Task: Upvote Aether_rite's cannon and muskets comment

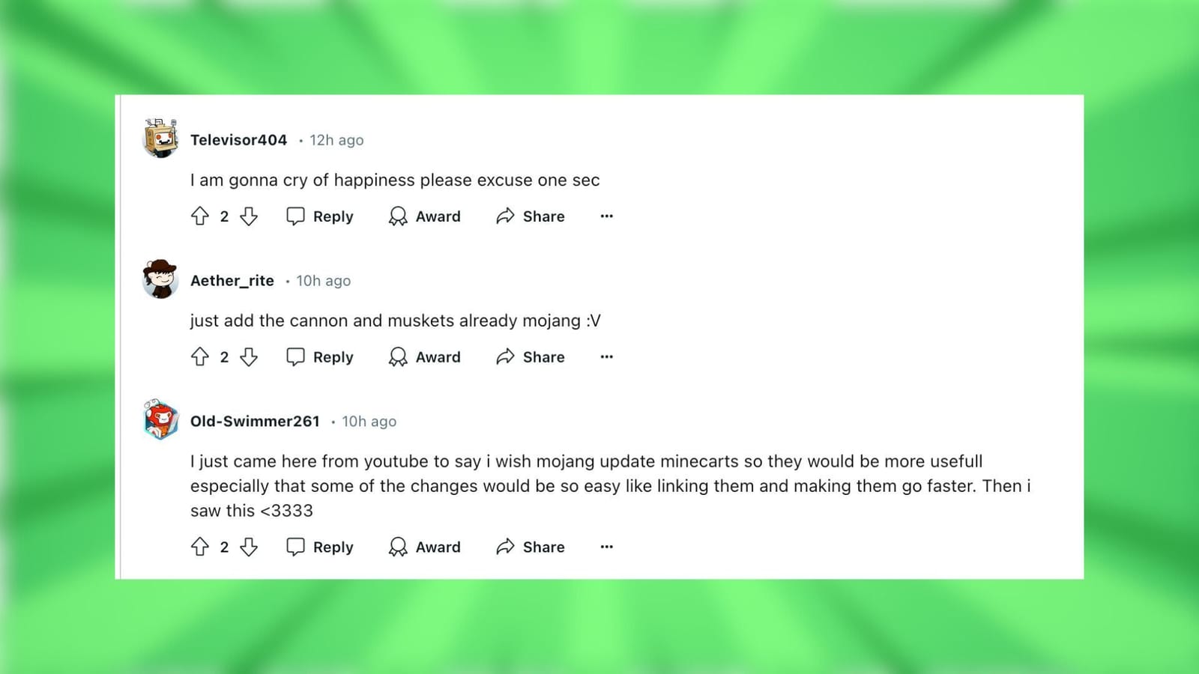Action: coord(200,357)
